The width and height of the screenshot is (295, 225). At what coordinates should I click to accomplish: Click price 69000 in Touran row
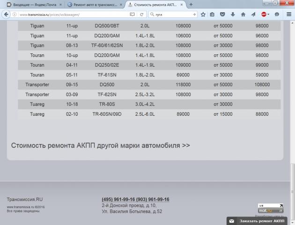pos(183,75)
